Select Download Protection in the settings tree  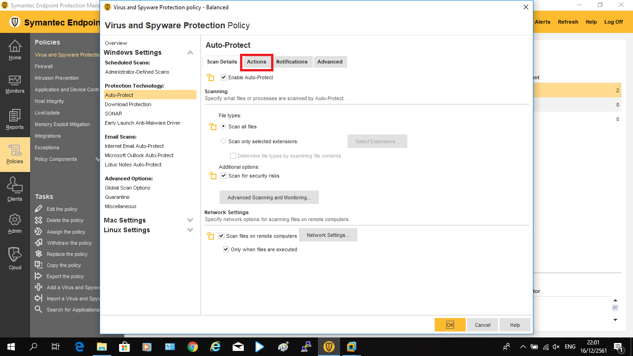(x=128, y=104)
